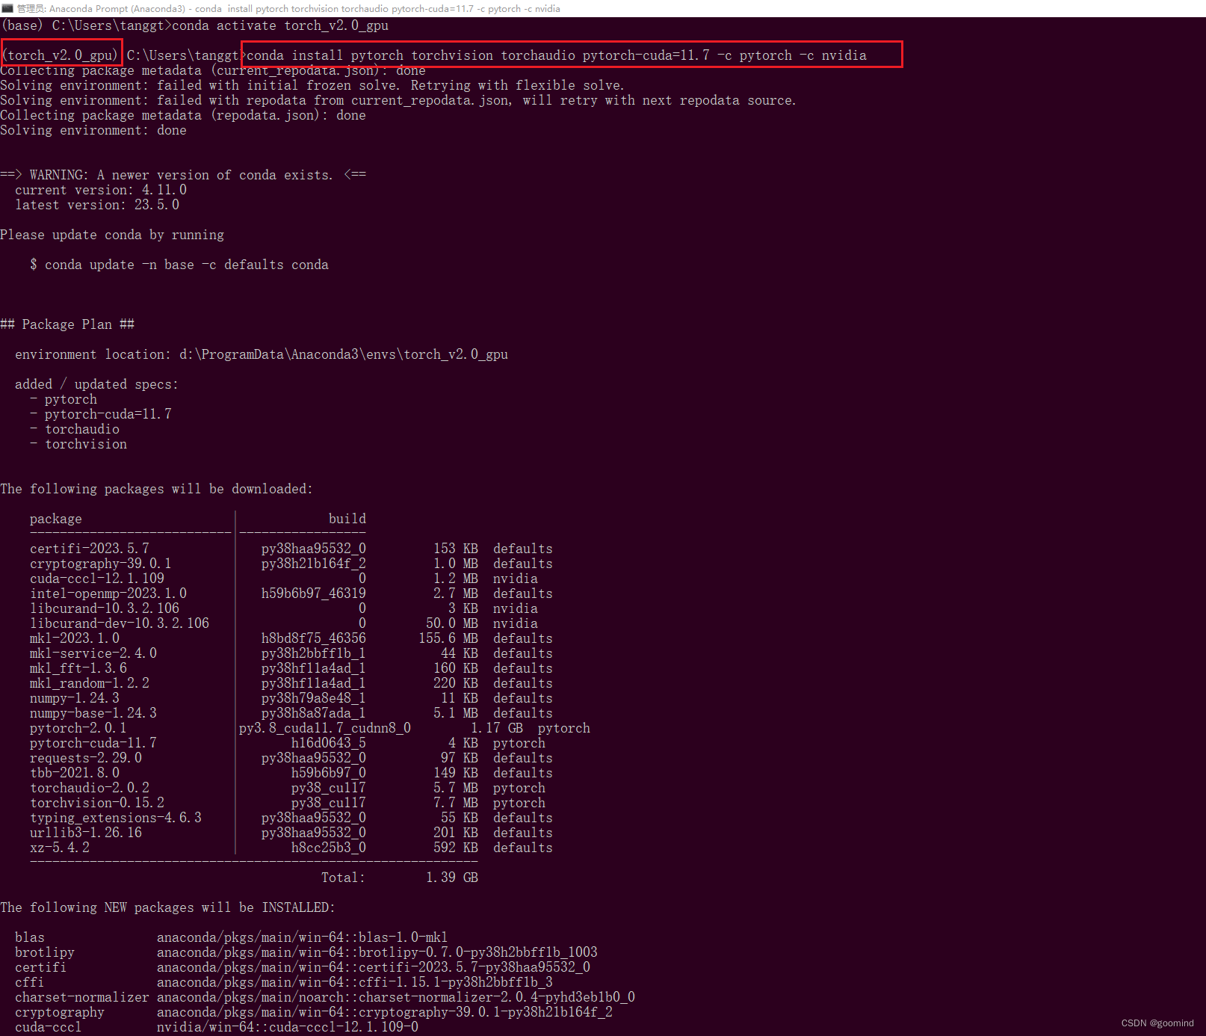Image resolution: width=1206 pixels, height=1036 pixels.
Task: Click 'The following NEW packages will be INSTALLED:' line
Action: click(167, 907)
